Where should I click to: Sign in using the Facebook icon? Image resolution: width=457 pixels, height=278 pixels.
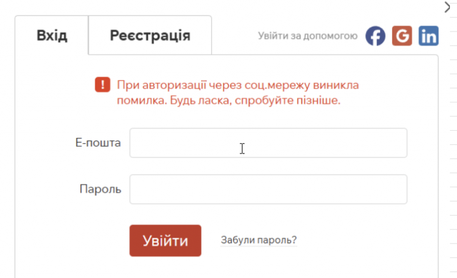coord(375,36)
